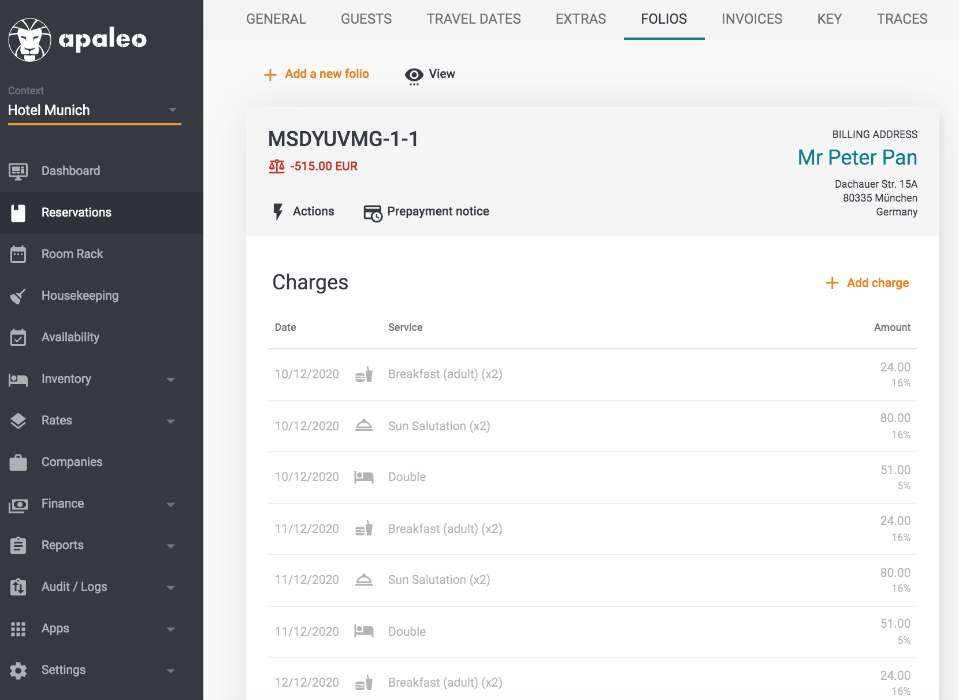The width and height of the screenshot is (959, 700).
Task: Expand the Rates menu arrow
Action: point(170,422)
